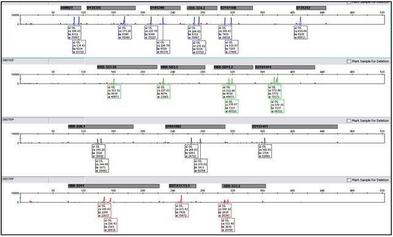Click the green peak under HBB-SD1.06 marker
The height and width of the screenshot is (237, 393).
[114, 81]
